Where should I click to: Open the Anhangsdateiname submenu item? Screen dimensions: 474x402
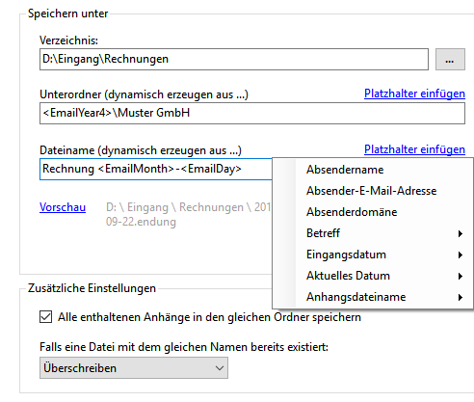click(373, 297)
